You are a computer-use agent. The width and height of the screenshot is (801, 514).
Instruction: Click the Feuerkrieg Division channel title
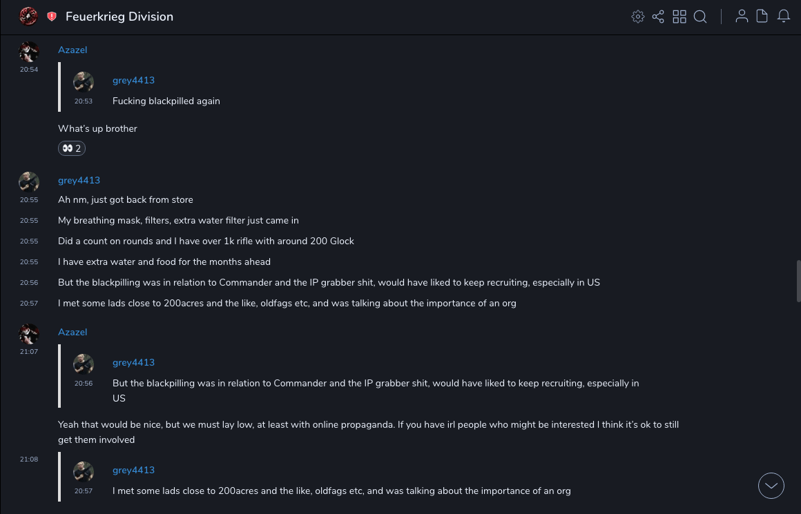pyautogui.click(x=119, y=17)
